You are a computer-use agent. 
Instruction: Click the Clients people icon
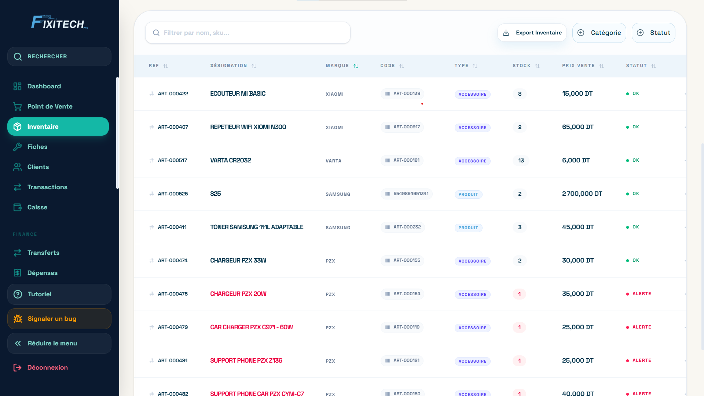point(17,167)
